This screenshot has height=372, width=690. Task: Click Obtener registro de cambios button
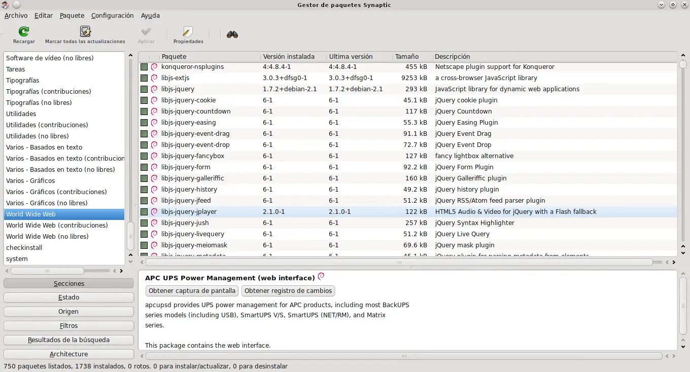[288, 291]
